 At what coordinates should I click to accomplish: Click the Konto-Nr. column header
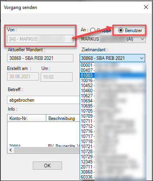(27, 118)
